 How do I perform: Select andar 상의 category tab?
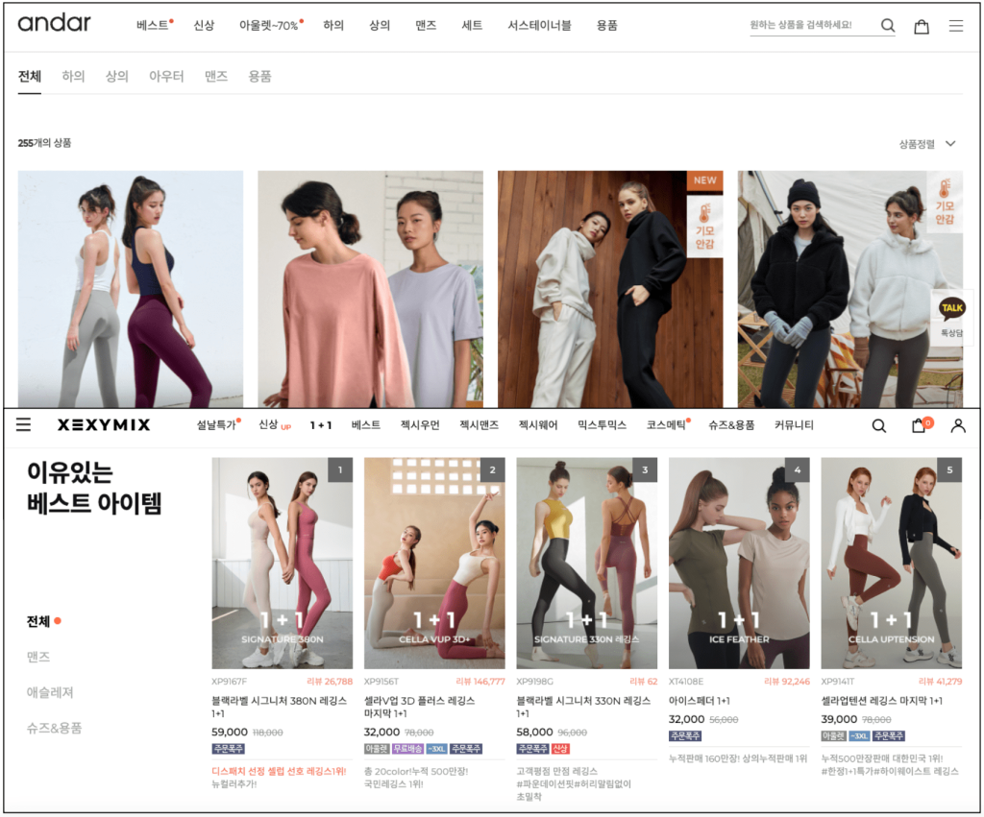point(116,77)
